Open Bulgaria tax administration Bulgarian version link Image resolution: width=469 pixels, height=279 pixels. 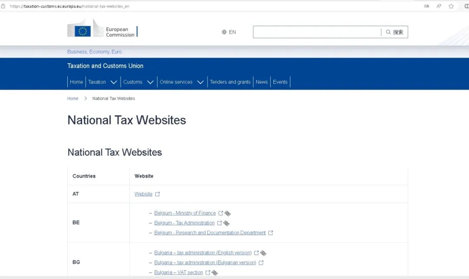click(x=205, y=263)
